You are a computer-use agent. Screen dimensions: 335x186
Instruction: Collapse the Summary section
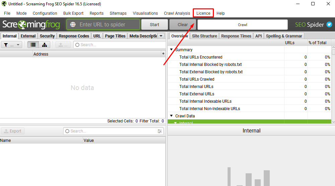(171, 50)
